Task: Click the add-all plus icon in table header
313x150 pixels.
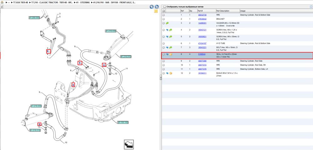Action: 163,11
